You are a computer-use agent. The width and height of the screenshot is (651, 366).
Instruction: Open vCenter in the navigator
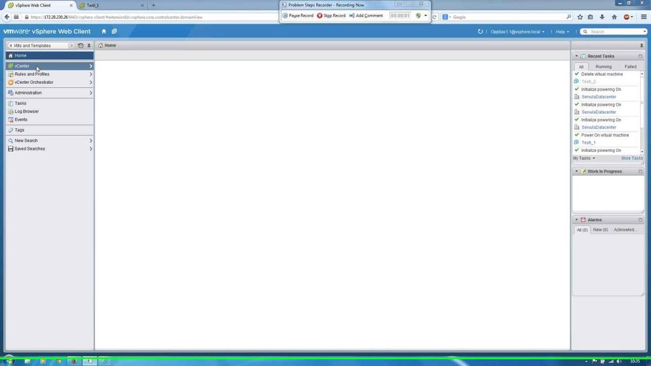click(50, 66)
